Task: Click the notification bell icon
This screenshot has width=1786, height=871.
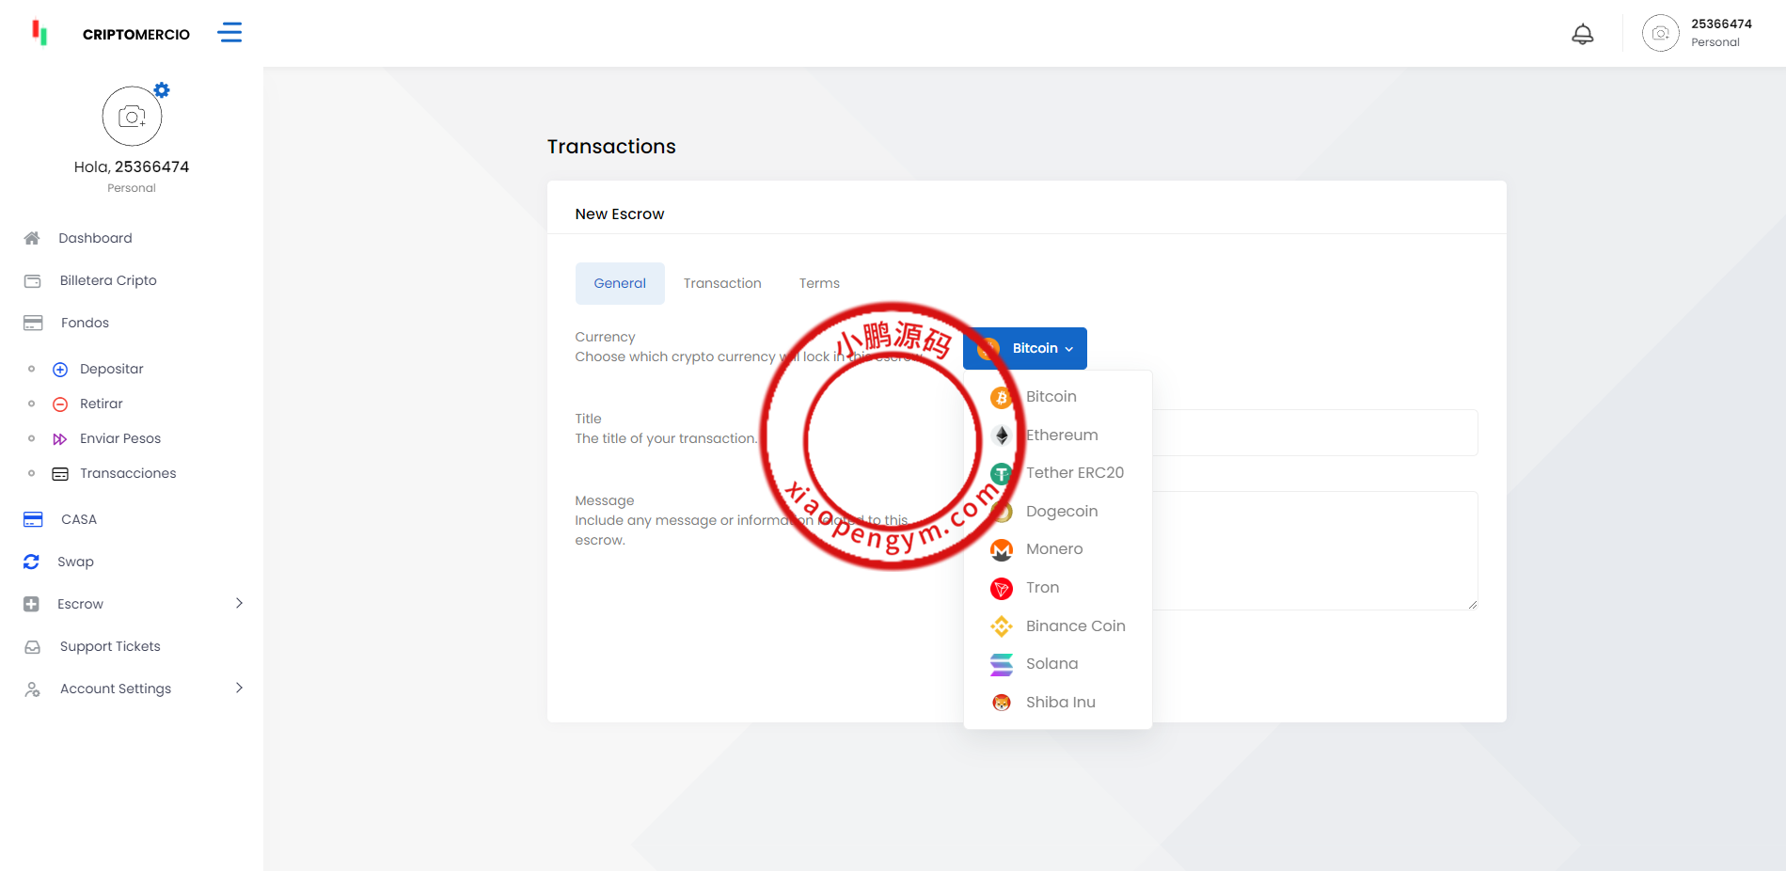Action: tap(1583, 35)
